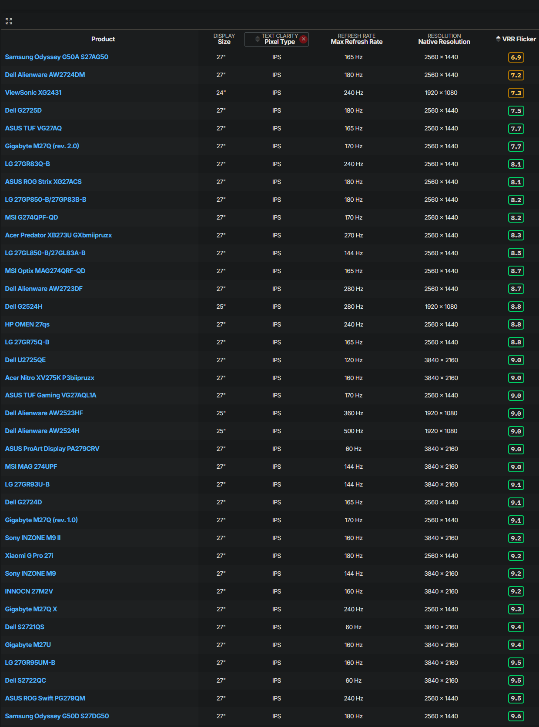Open ASUS ROG Strix XG27ACS link
539x727 pixels.
click(44, 182)
